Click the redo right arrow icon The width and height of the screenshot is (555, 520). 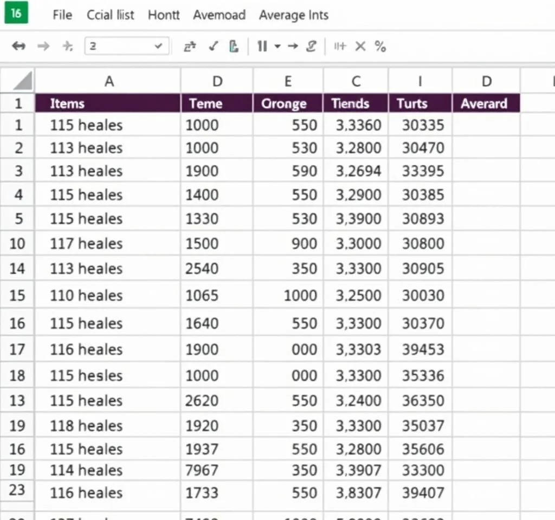pos(43,46)
